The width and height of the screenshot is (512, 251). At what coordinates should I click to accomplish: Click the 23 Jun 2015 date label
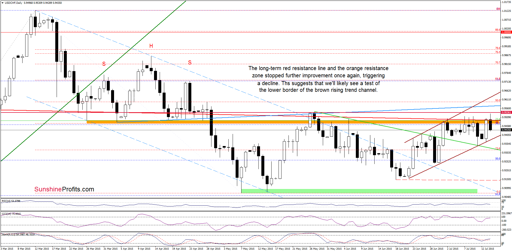[419, 249]
